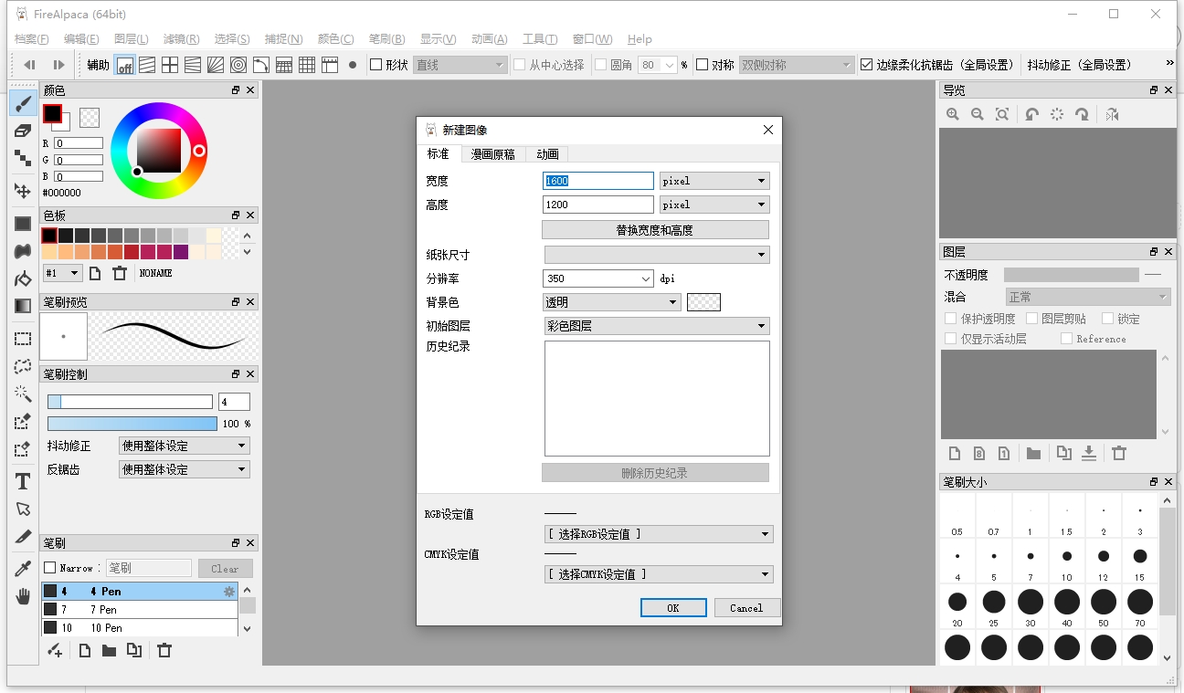Select the Brush tool in left toolbar
The image size is (1184, 693).
[x=23, y=102]
